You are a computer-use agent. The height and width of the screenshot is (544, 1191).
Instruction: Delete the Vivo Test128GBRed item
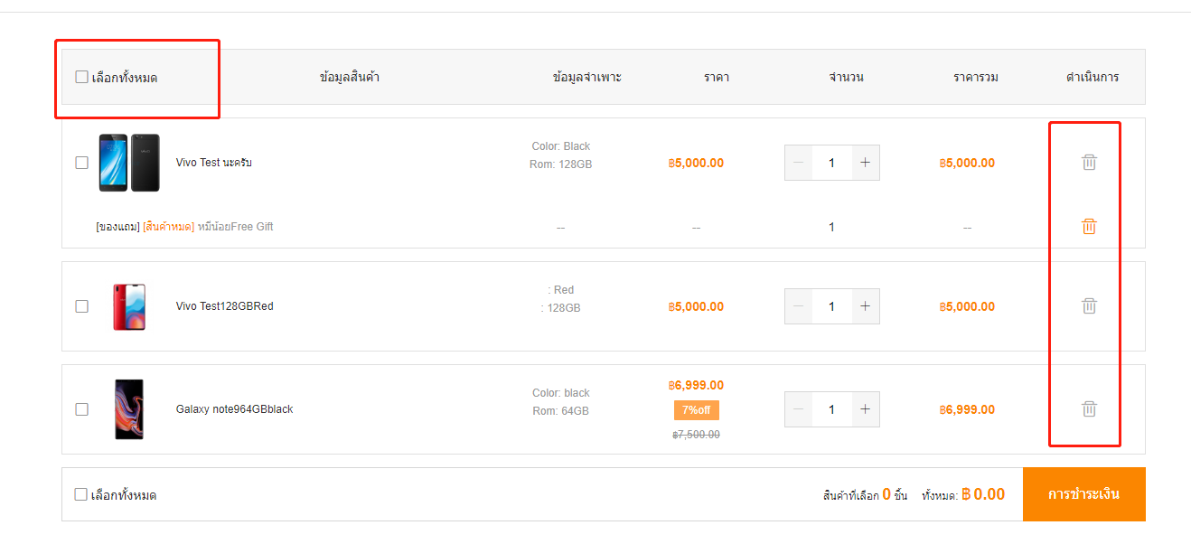1089,306
